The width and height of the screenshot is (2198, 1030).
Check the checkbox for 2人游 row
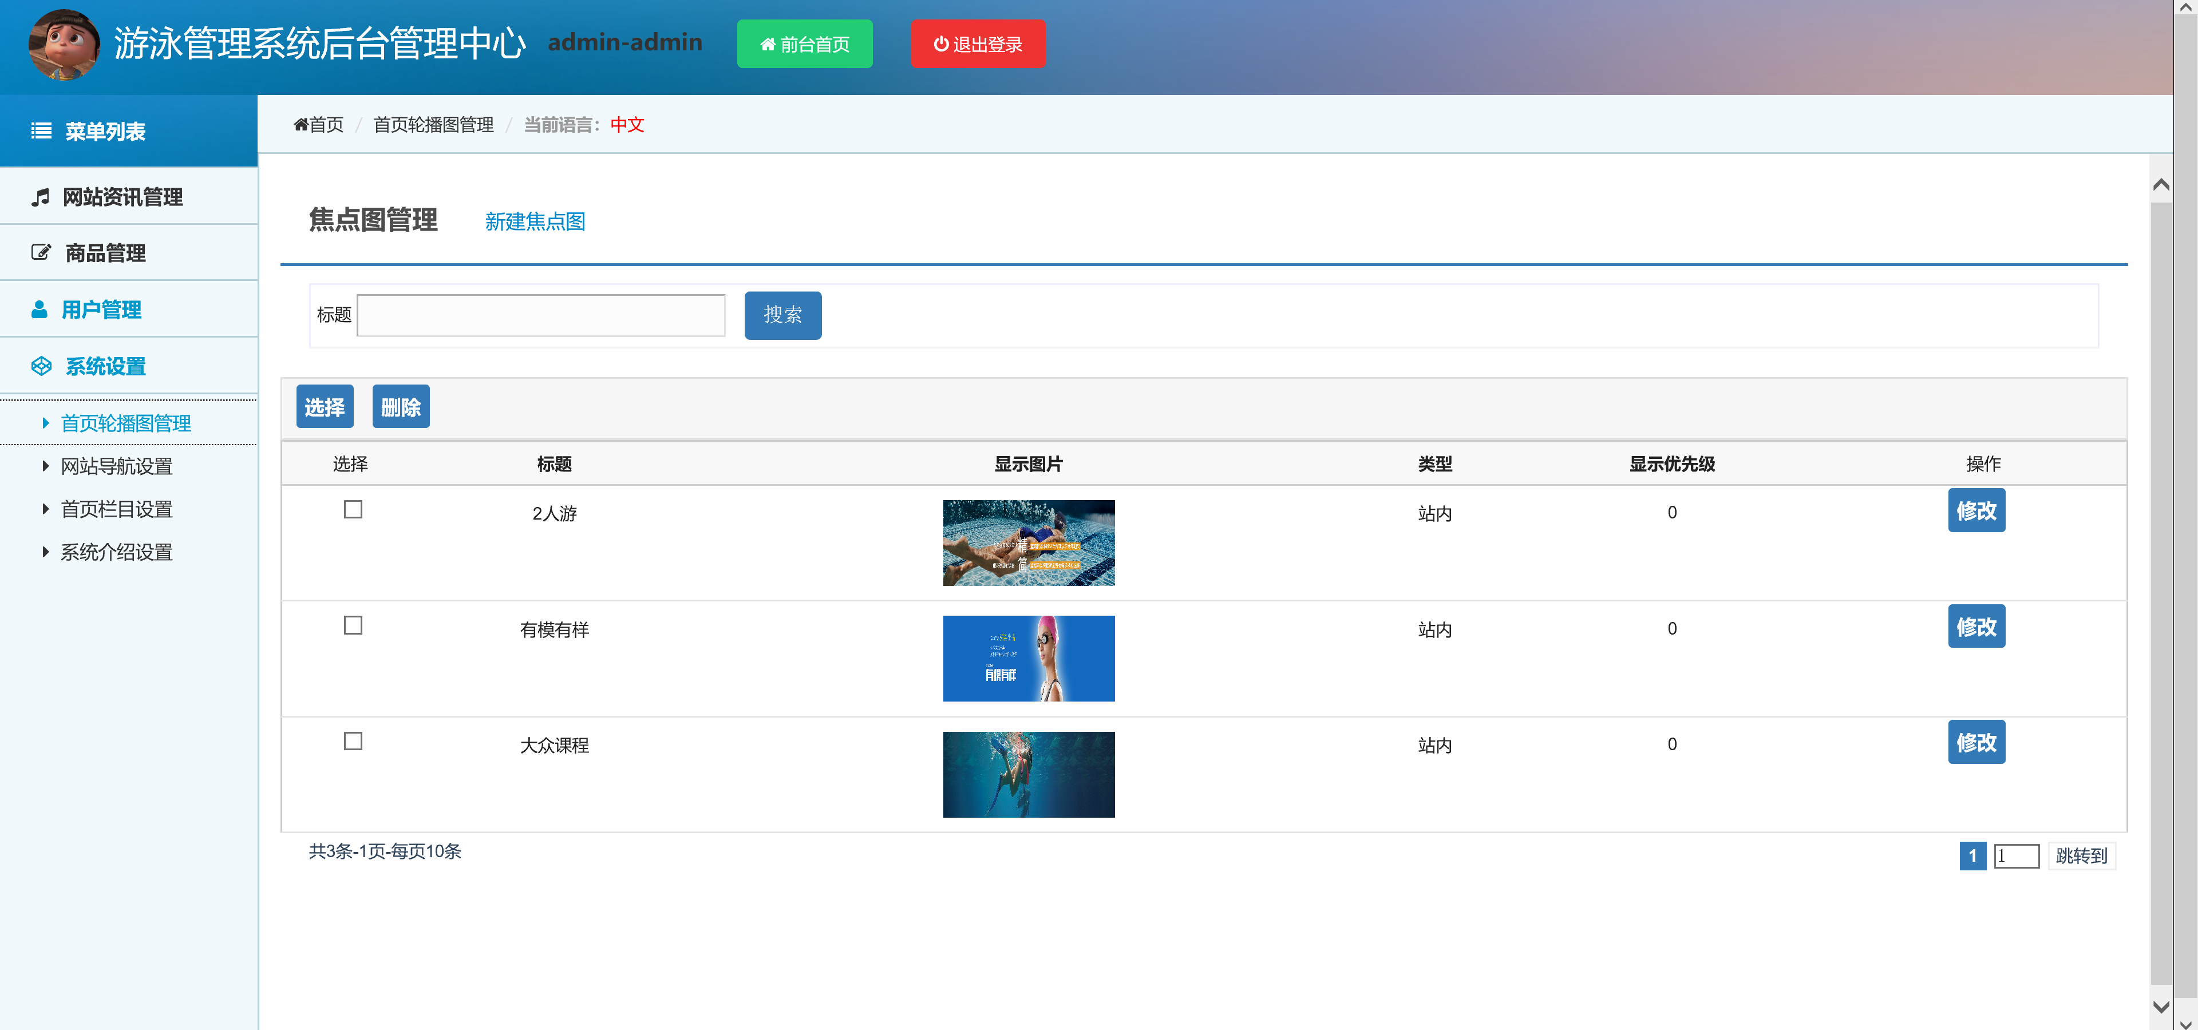(353, 509)
